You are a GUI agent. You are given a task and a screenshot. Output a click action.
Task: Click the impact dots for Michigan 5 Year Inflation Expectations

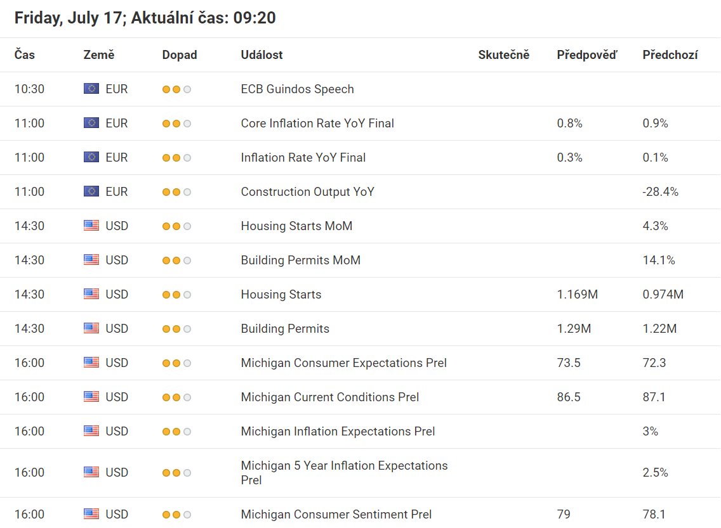click(x=176, y=473)
